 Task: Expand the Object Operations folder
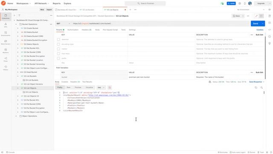click(x=16, y=116)
